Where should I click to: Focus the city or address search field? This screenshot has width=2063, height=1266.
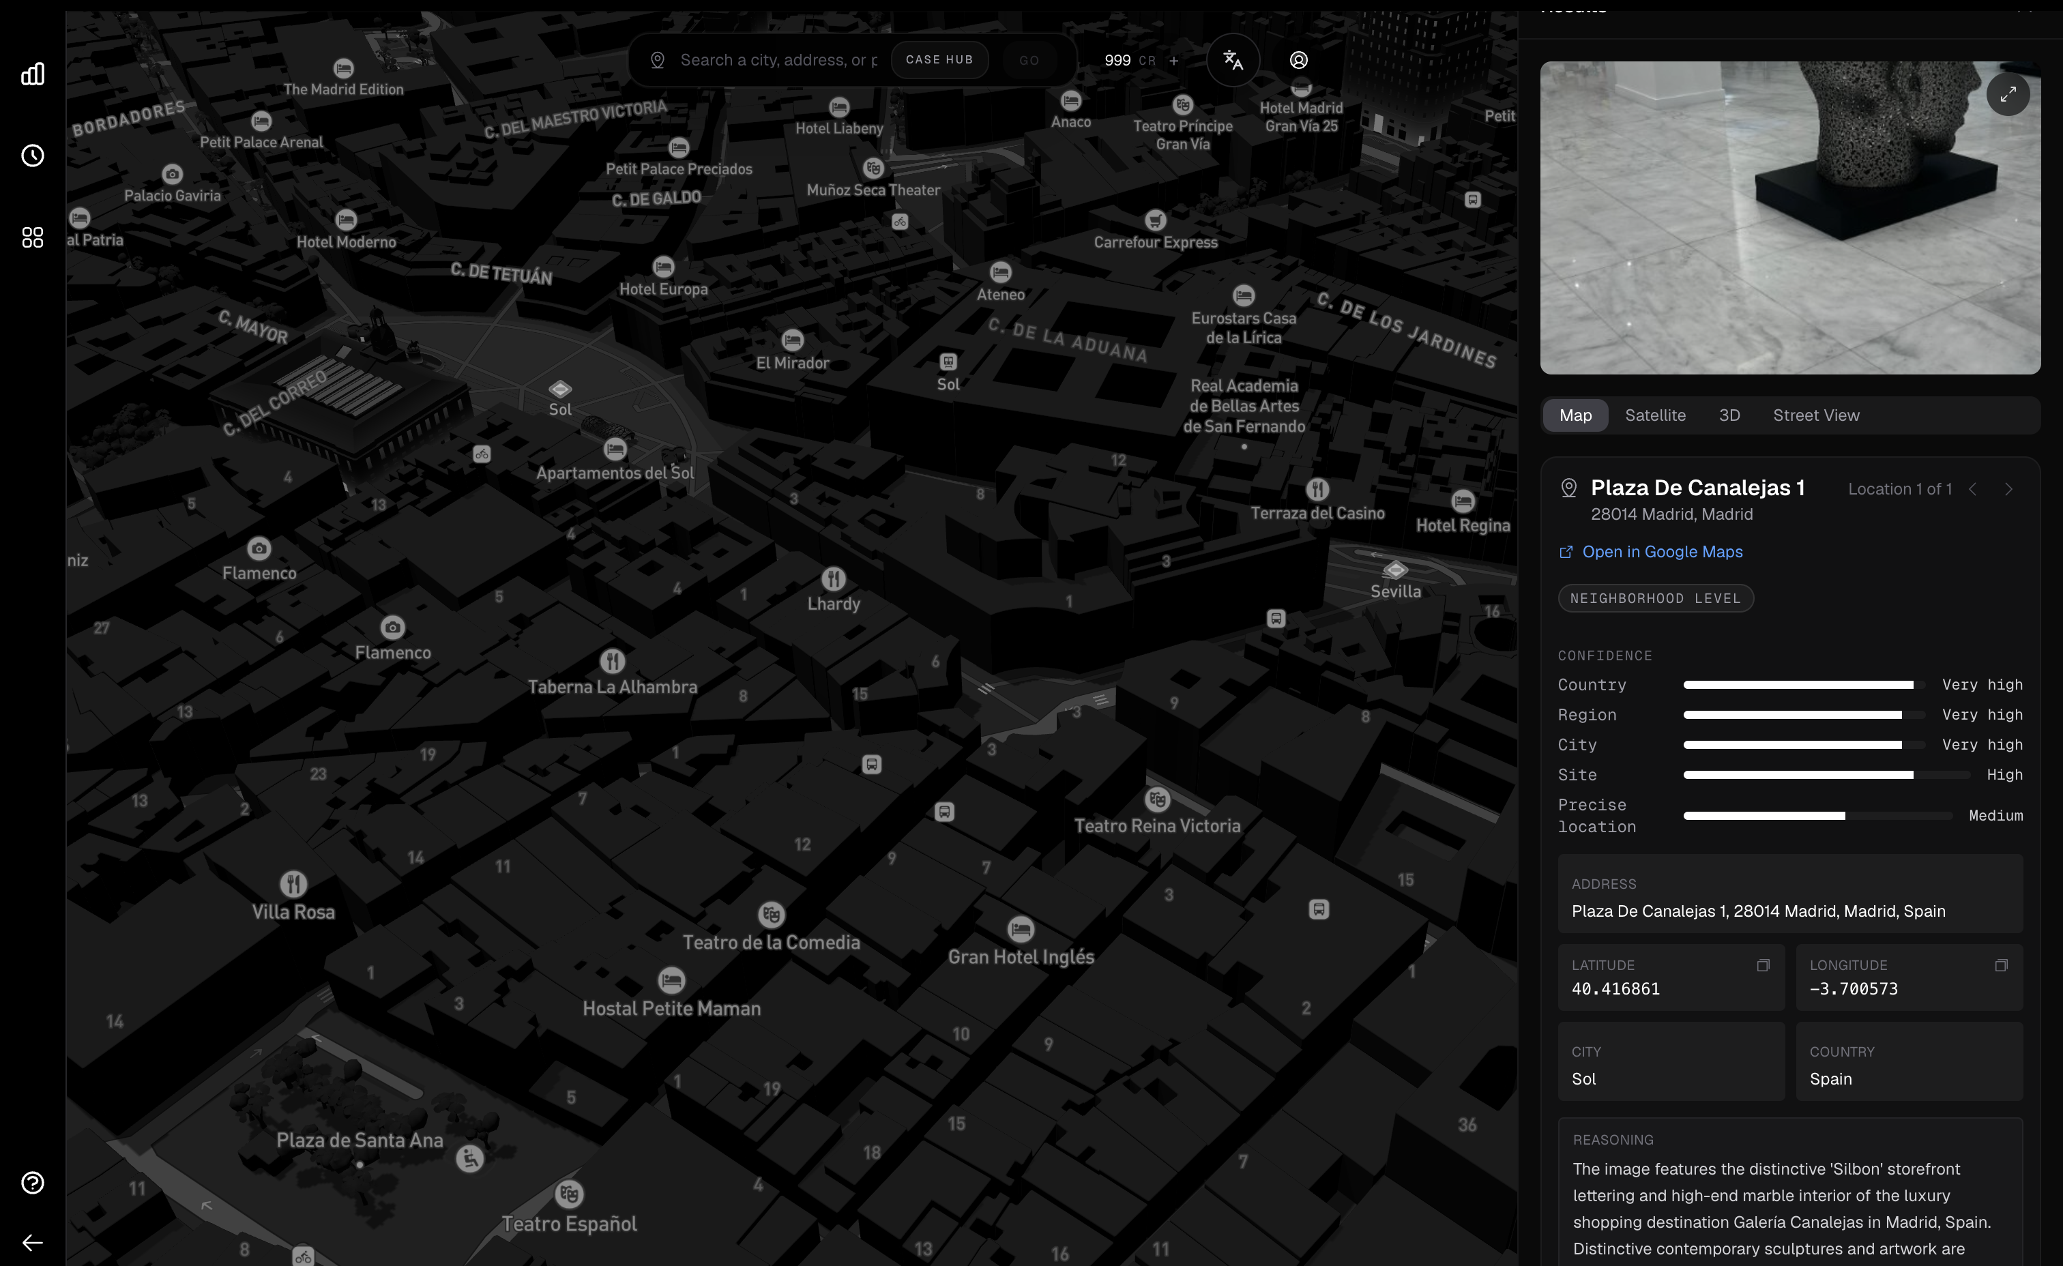point(778,60)
